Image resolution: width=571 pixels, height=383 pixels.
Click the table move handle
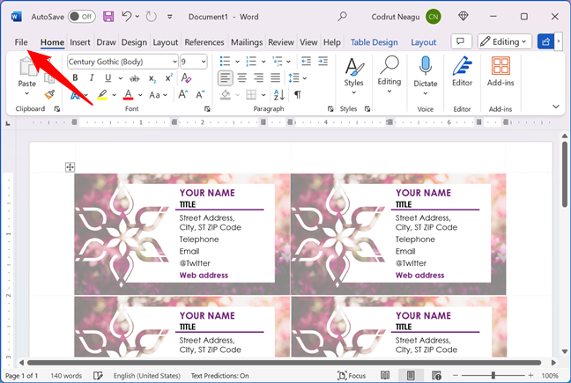pos(70,167)
